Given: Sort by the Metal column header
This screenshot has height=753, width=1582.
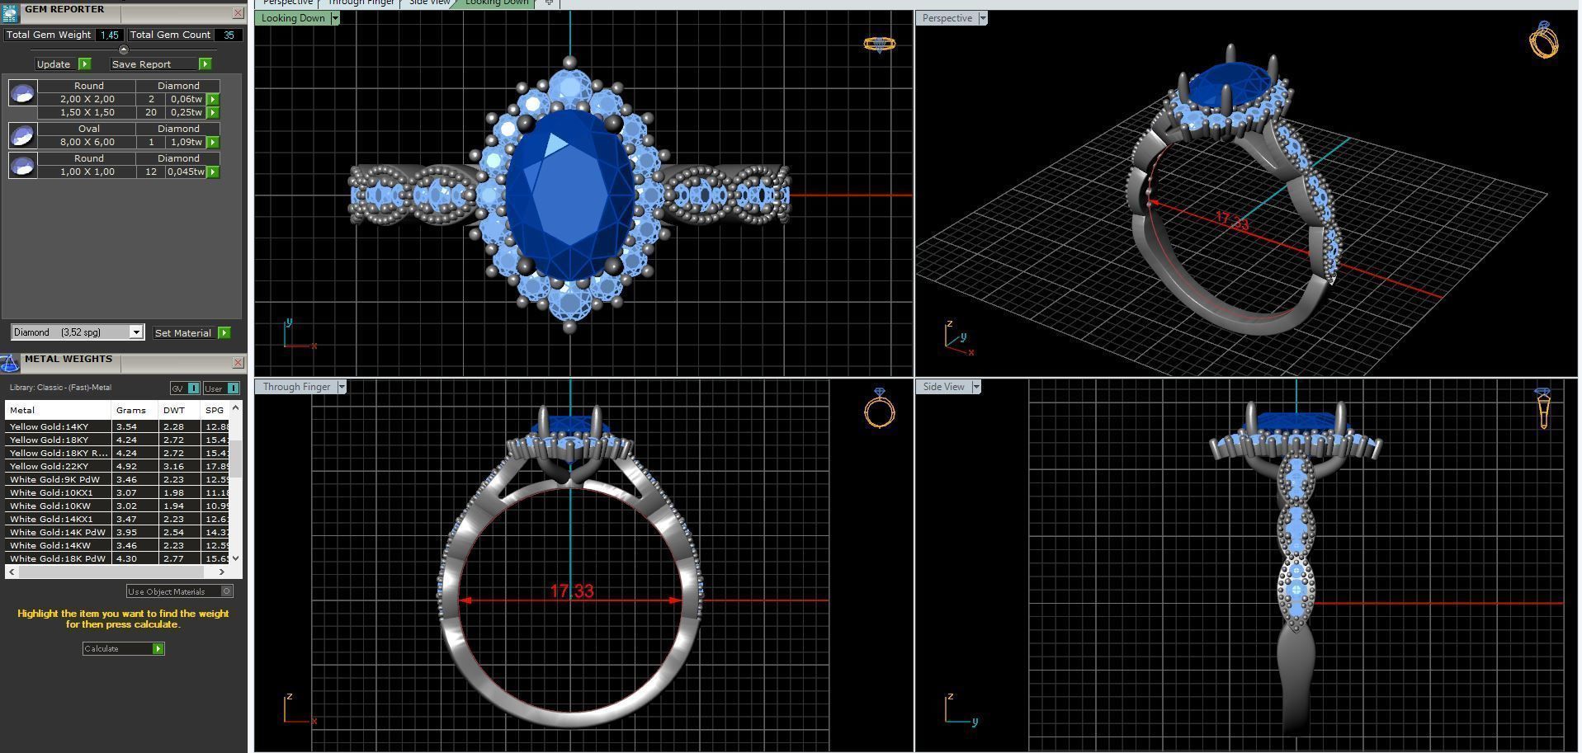Looking at the screenshot, I should pos(58,410).
